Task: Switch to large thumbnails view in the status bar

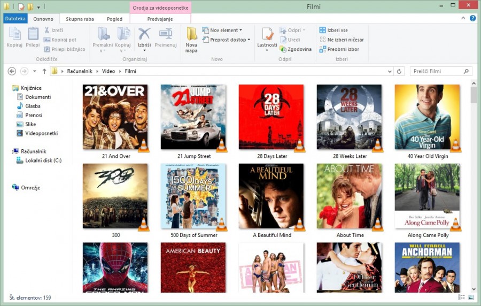Action: tap(471, 297)
